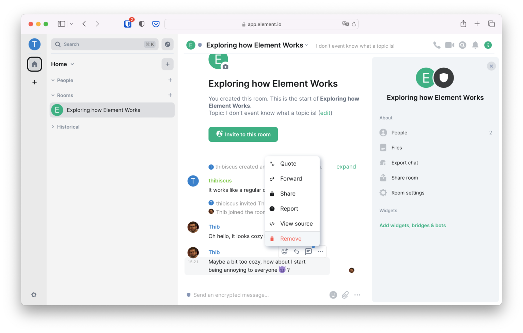The width and height of the screenshot is (523, 333).
Task: Search within this room
Action: [462, 45]
